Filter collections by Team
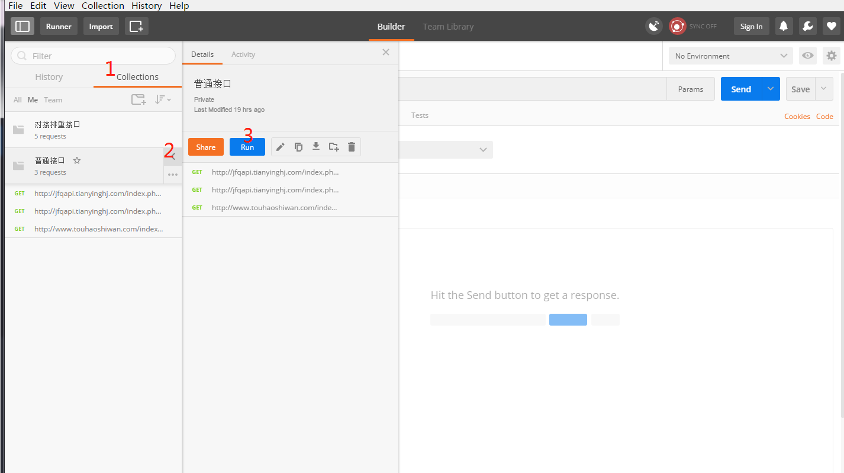 click(53, 99)
